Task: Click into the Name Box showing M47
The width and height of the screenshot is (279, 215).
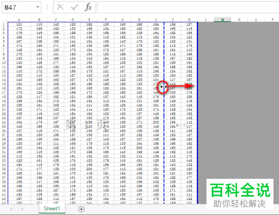Action: pos(18,7)
